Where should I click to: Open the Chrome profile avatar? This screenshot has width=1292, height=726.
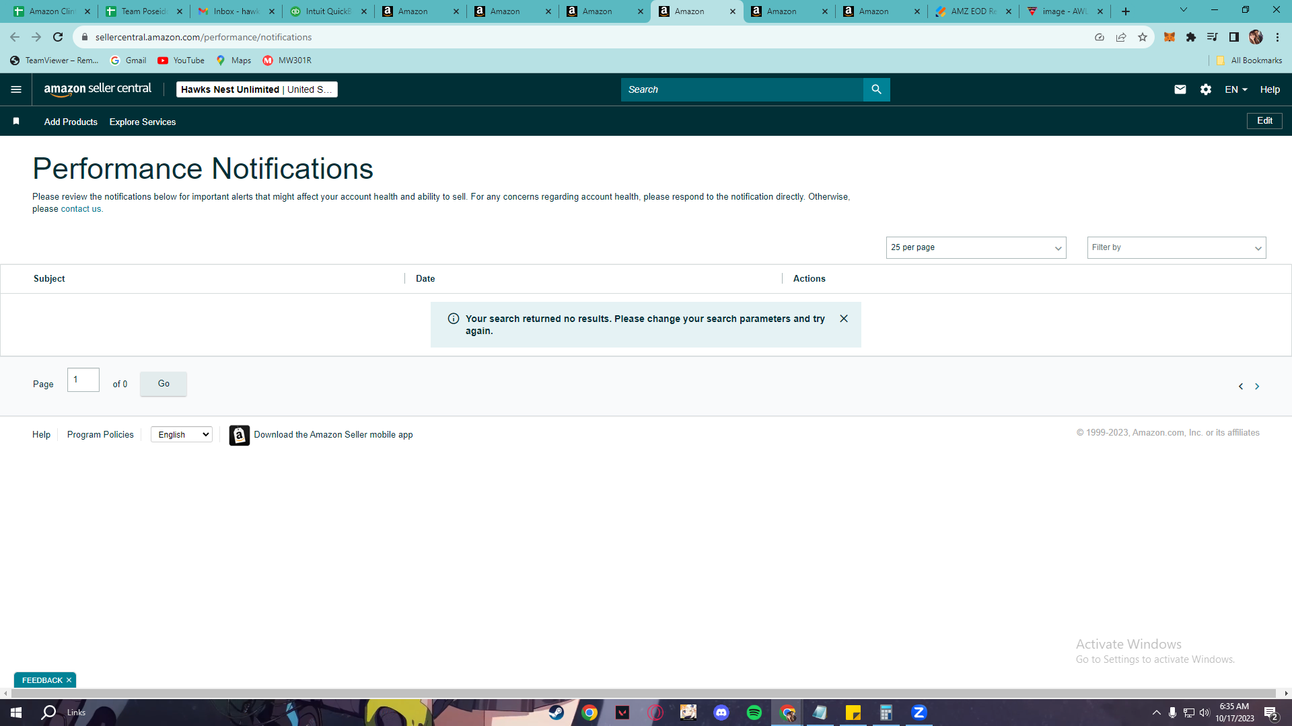(x=1255, y=37)
